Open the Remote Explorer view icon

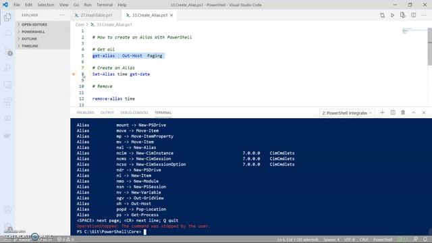[x=7, y=84]
